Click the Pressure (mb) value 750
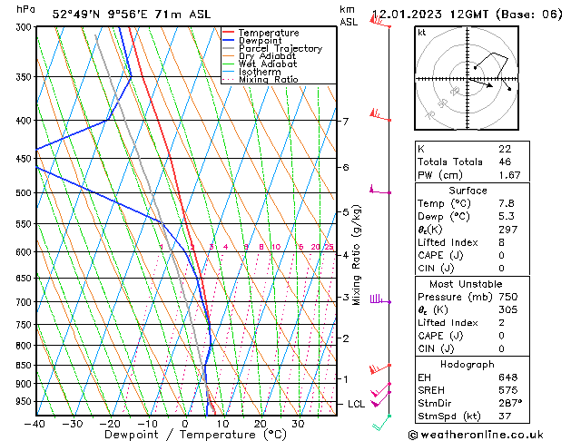 508,297
